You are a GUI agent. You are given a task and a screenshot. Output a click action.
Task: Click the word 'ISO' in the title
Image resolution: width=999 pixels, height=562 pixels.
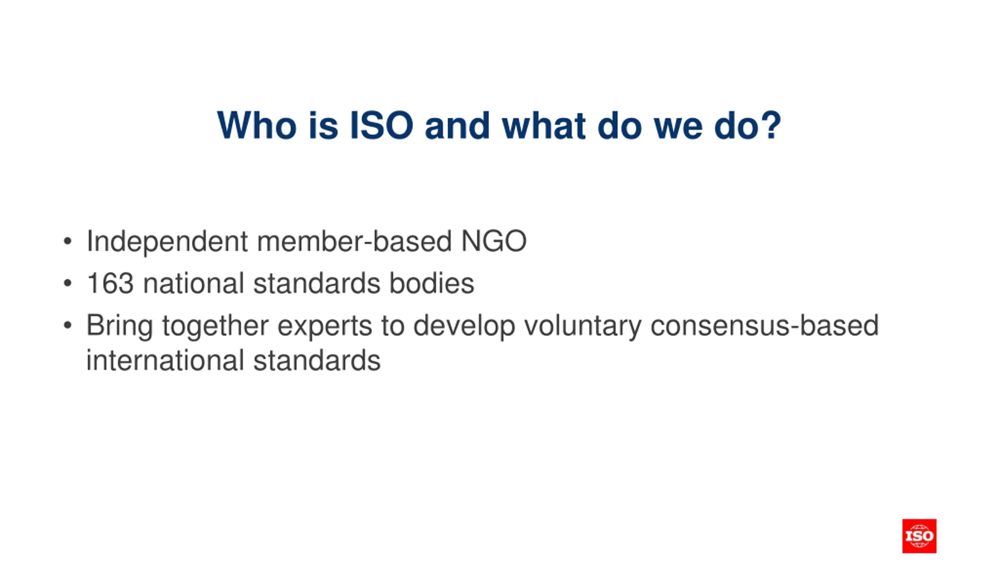tap(381, 125)
